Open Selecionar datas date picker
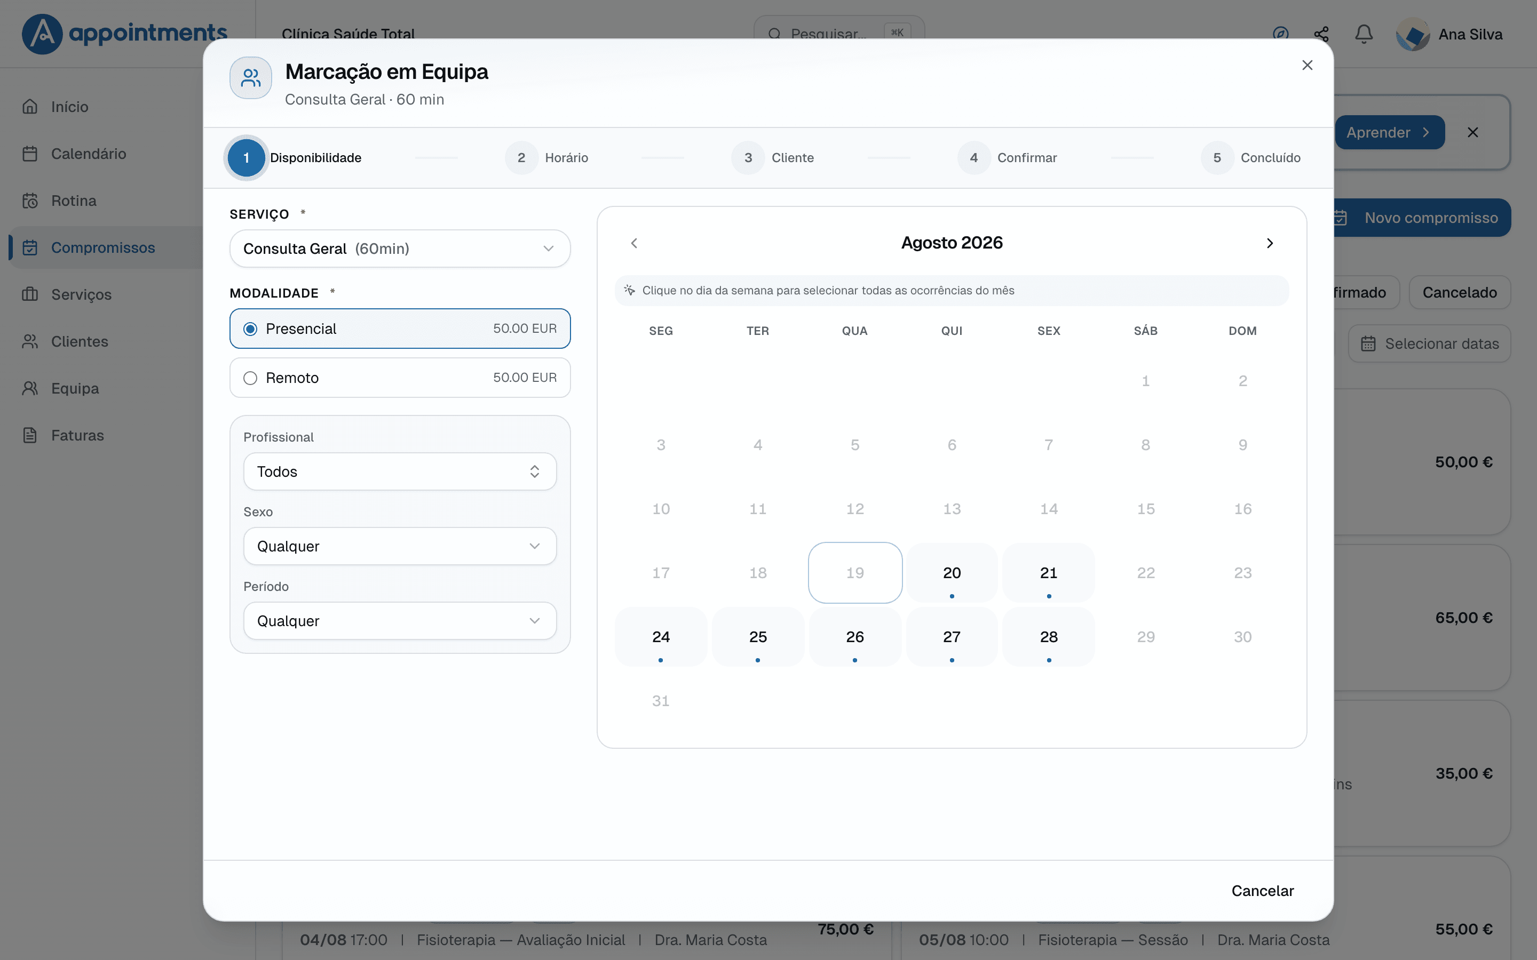 pyautogui.click(x=1430, y=344)
